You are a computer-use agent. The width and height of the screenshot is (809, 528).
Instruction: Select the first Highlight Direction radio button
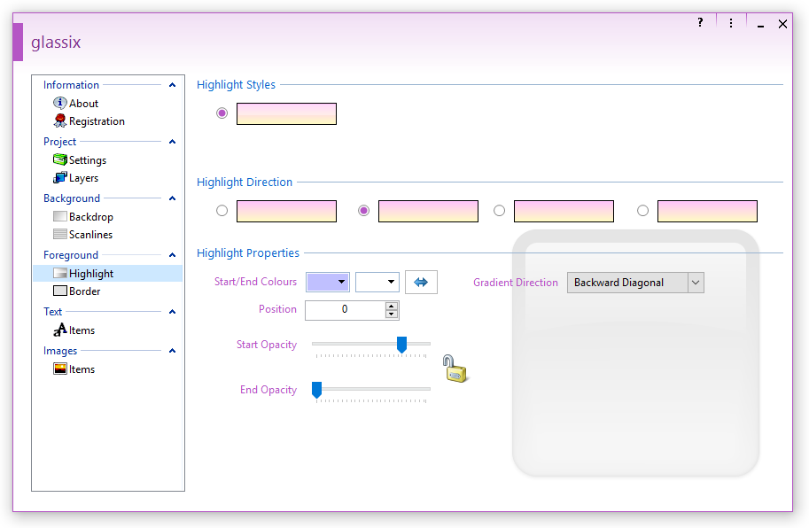pyautogui.click(x=222, y=211)
